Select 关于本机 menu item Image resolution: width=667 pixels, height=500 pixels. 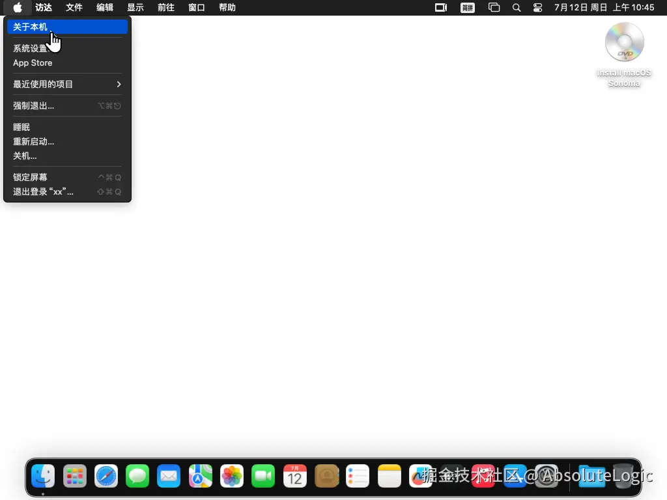pyautogui.click(x=67, y=27)
